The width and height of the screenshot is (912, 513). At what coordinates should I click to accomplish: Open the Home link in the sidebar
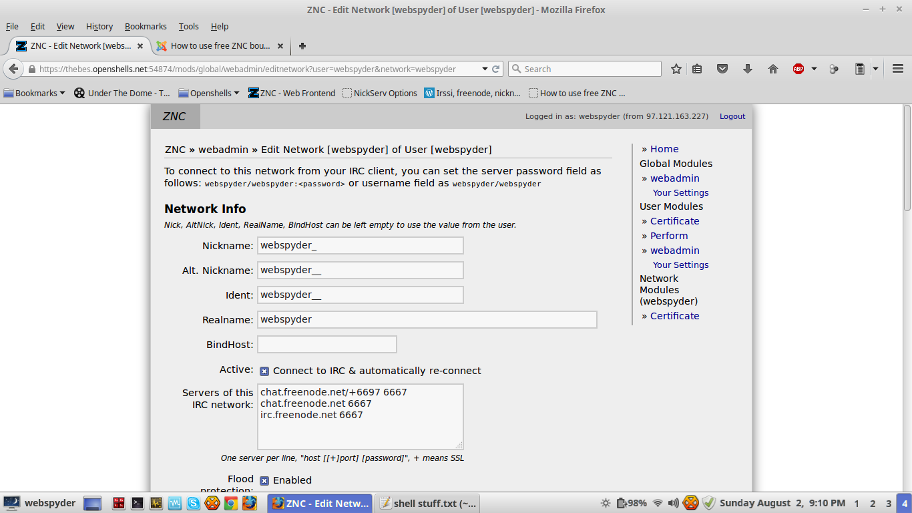(x=664, y=149)
